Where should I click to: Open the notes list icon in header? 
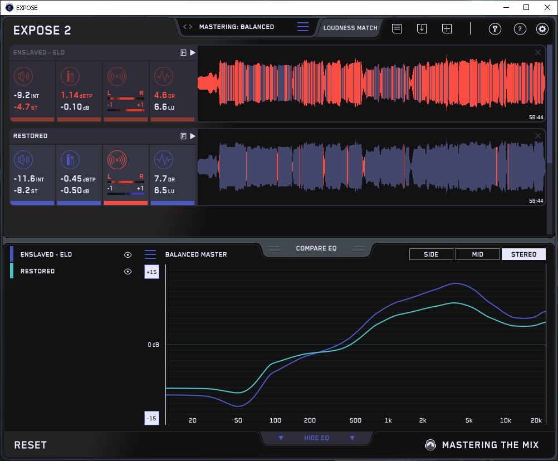pos(397,28)
